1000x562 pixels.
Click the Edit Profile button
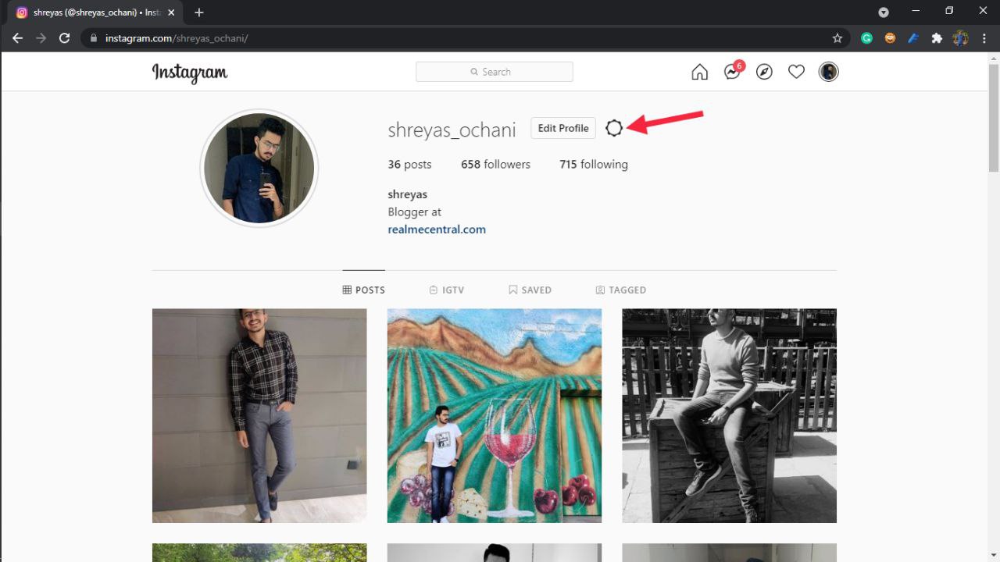pyautogui.click(x=563, y=128)
